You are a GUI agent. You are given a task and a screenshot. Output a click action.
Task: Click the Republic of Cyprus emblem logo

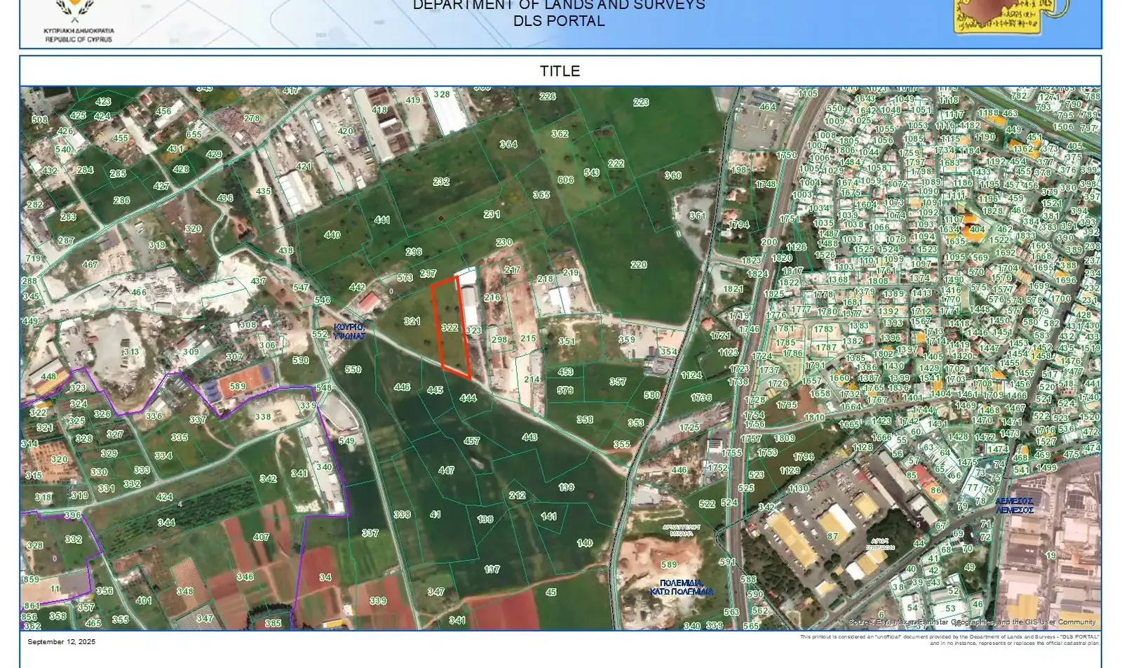click(x=79, y=20)
